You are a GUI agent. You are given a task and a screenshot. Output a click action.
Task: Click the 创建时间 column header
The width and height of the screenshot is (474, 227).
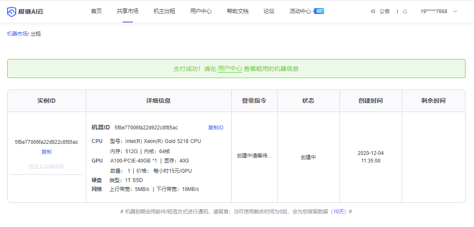click(370, 101)
